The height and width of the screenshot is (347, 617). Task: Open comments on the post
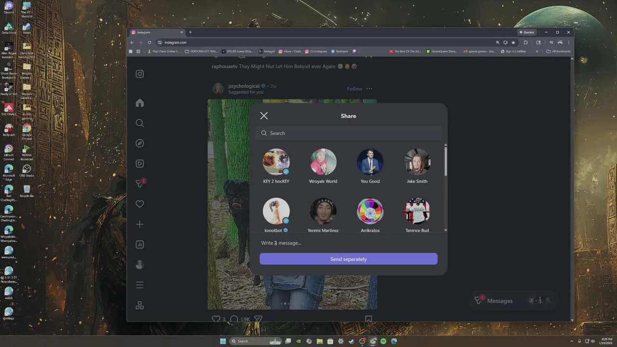pos(234,319)
